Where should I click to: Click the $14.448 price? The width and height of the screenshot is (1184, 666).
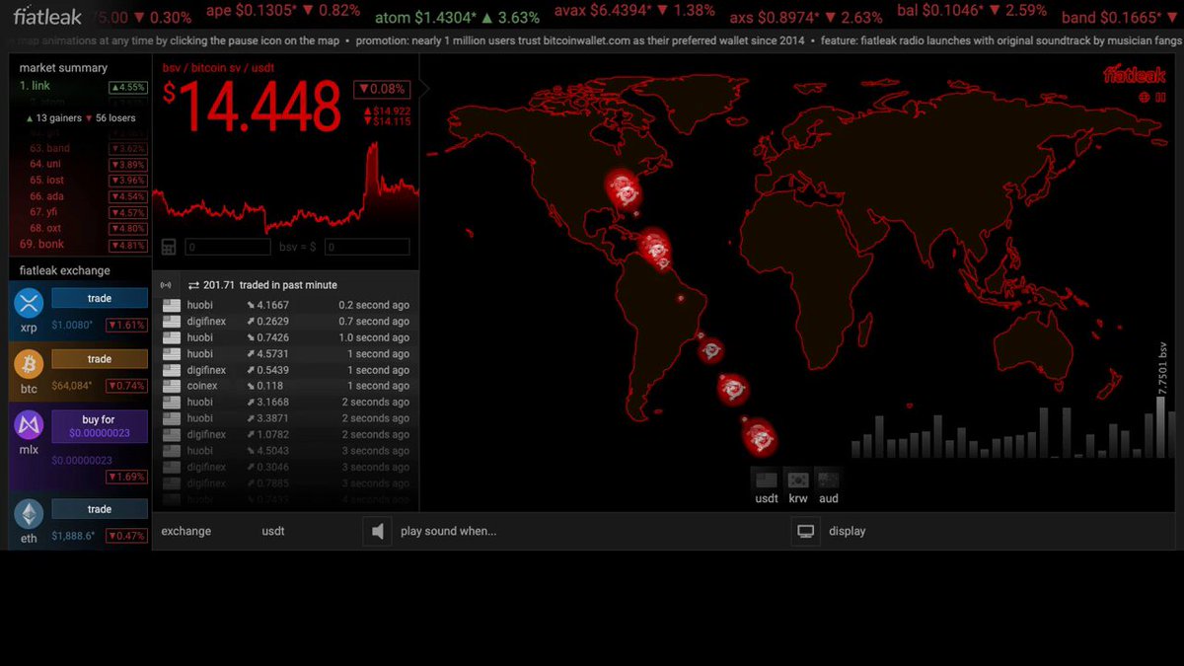pos(252,107)
